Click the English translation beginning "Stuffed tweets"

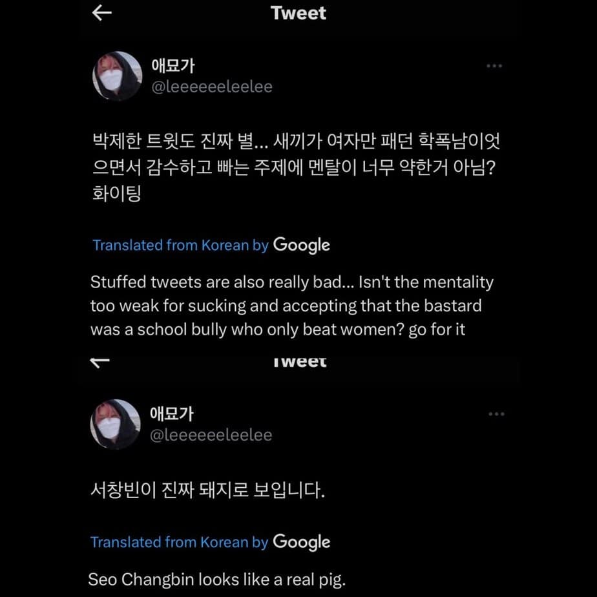(291, 306)
